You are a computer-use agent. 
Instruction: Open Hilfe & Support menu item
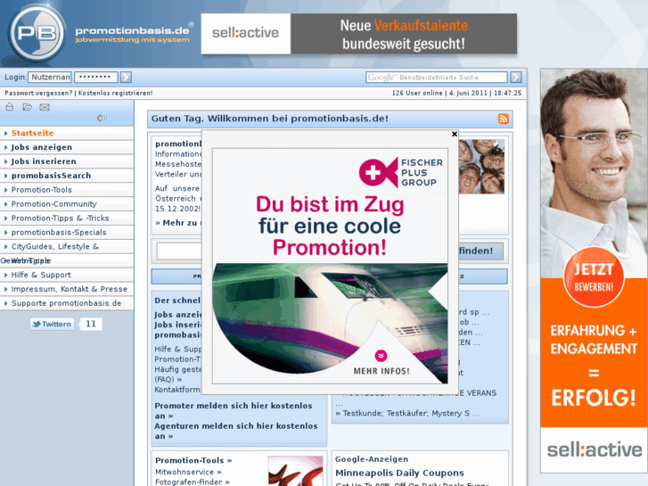click(x=41, y=275)
